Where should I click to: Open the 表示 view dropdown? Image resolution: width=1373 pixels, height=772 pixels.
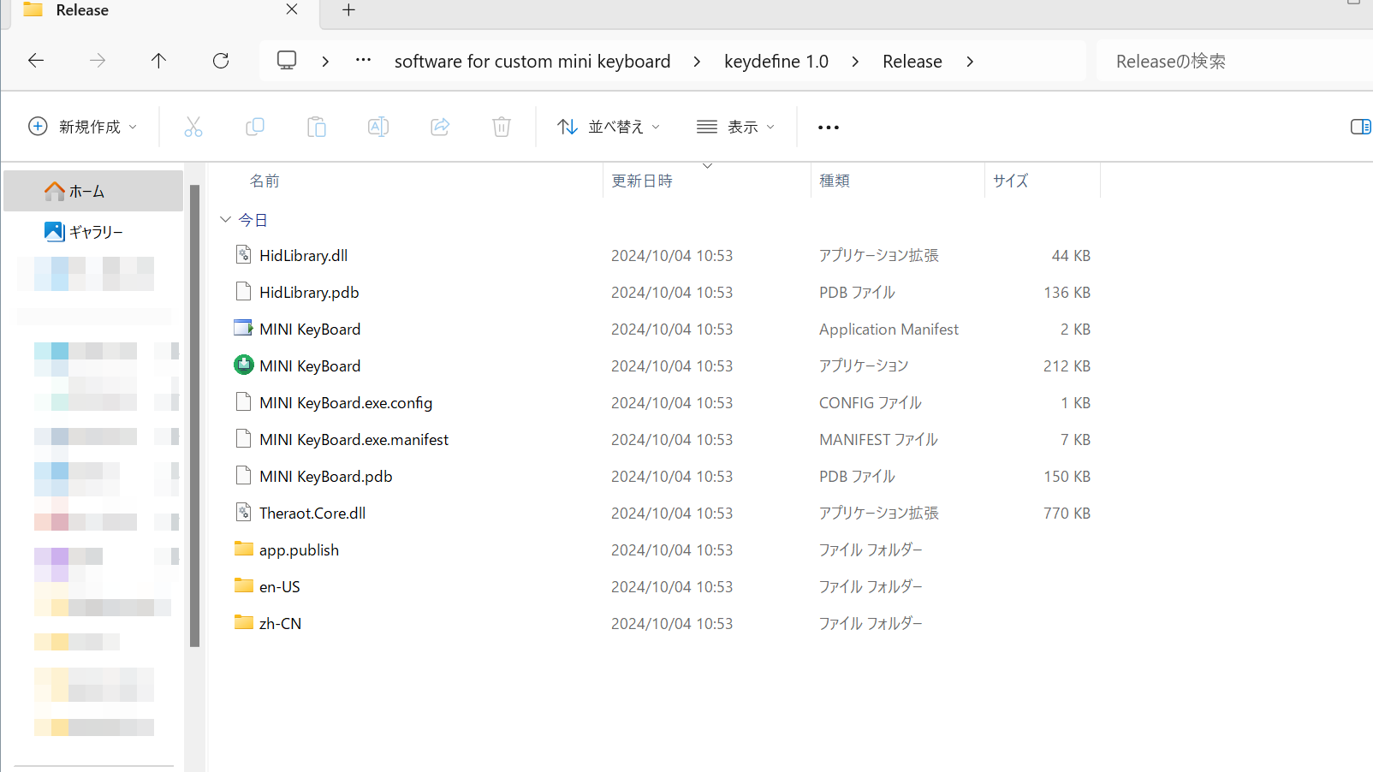(x=735, y=127)
